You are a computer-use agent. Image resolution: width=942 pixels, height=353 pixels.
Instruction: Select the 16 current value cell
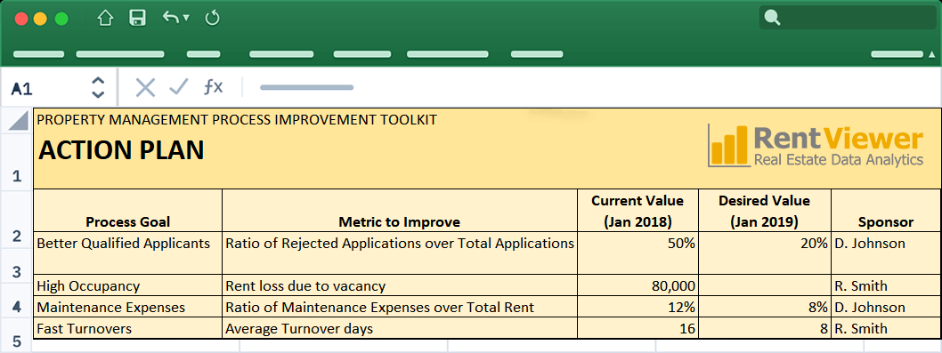point(637,328)
